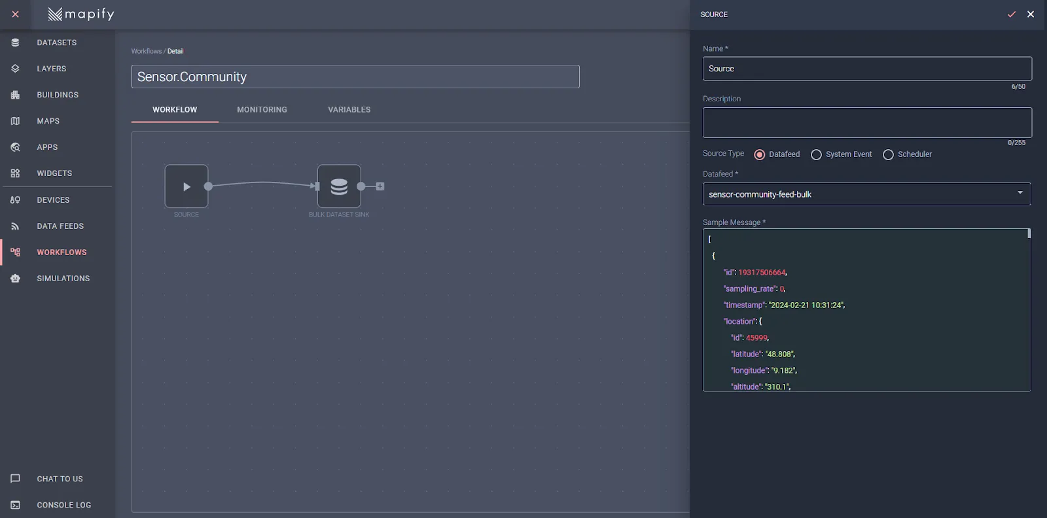
Task: Open Layers from the sidebar
Action: tap(52, 69)
